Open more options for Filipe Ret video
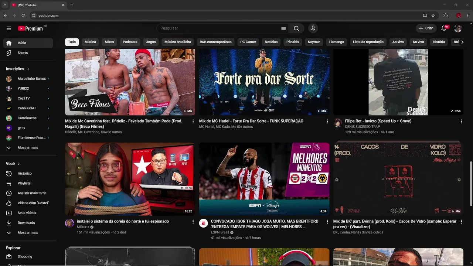This screenshot has height=266, width=473. (461, 121)
